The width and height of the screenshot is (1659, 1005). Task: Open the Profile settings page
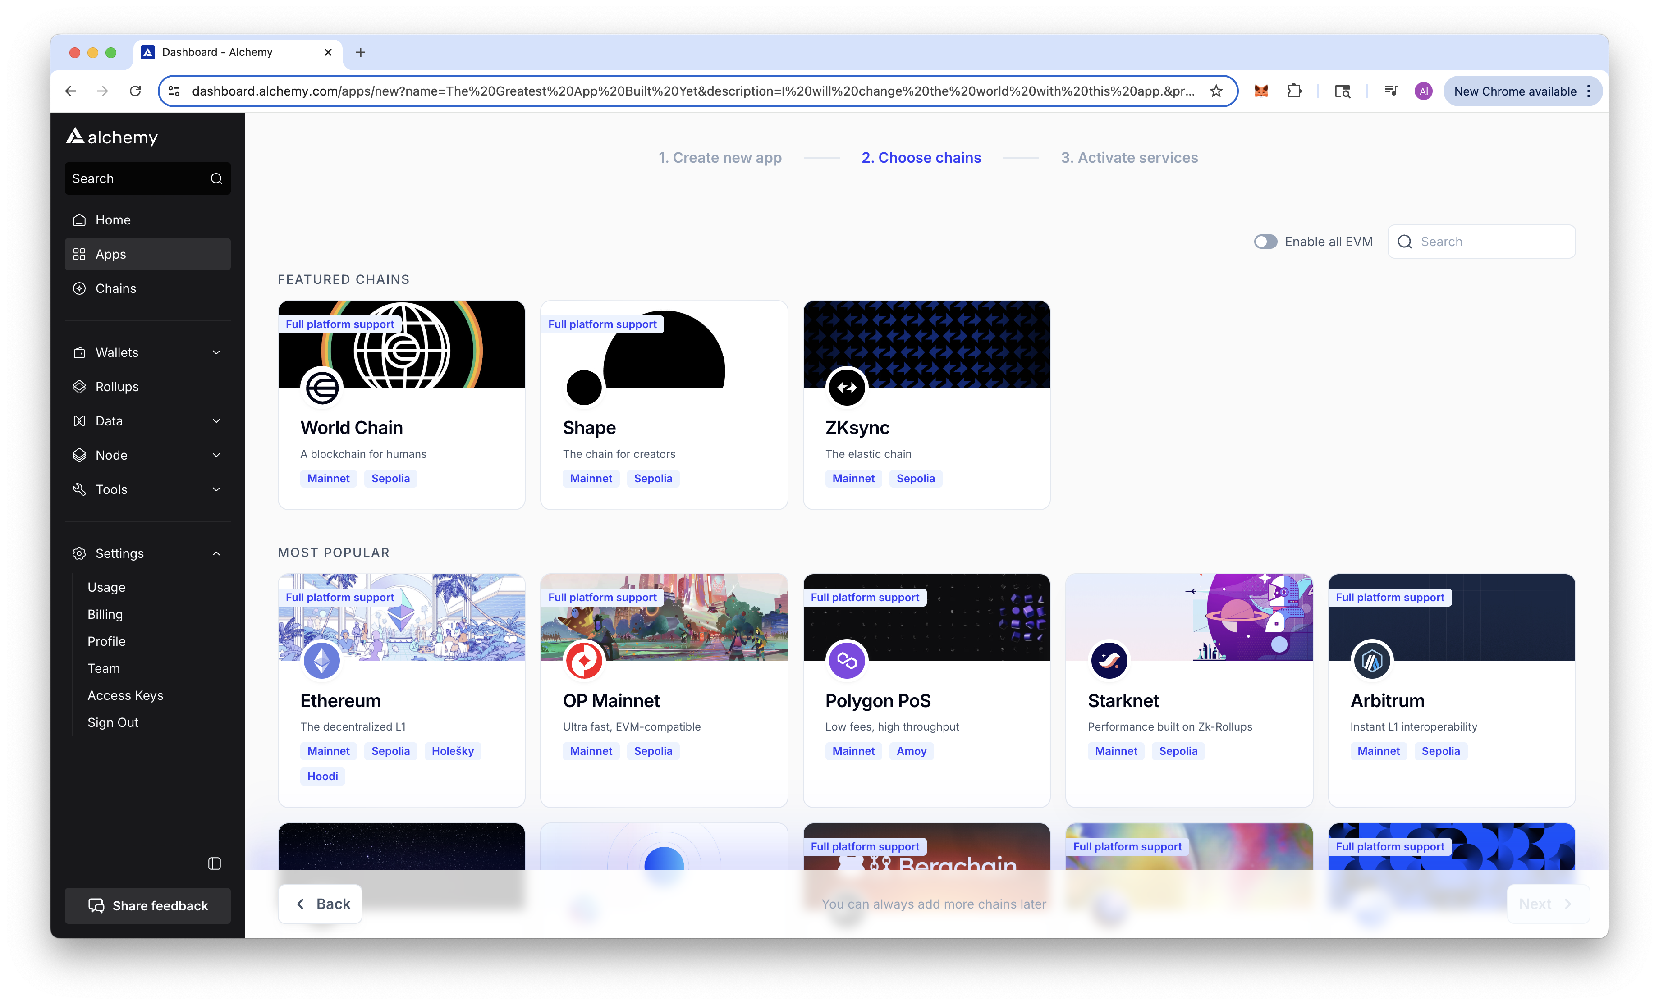[106, 641]
